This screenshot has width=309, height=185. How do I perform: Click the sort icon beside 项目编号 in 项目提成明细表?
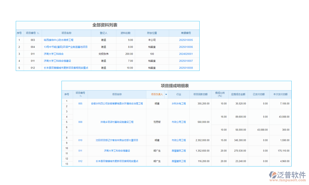coord(80,96)
